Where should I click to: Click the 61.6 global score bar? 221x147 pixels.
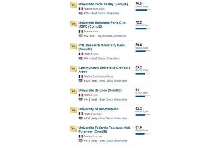pos(143,134)
